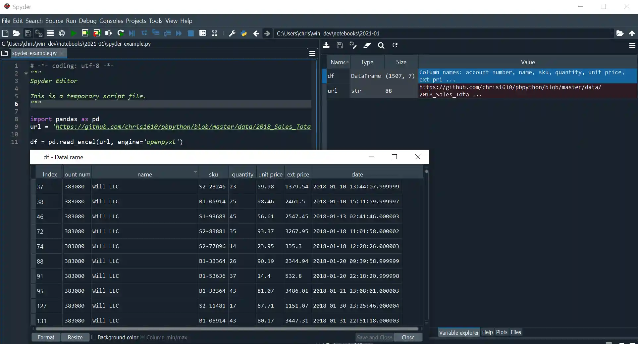638x344 pixels.
Task: Switch to the Plots tab
Action: tap(501, 332)
